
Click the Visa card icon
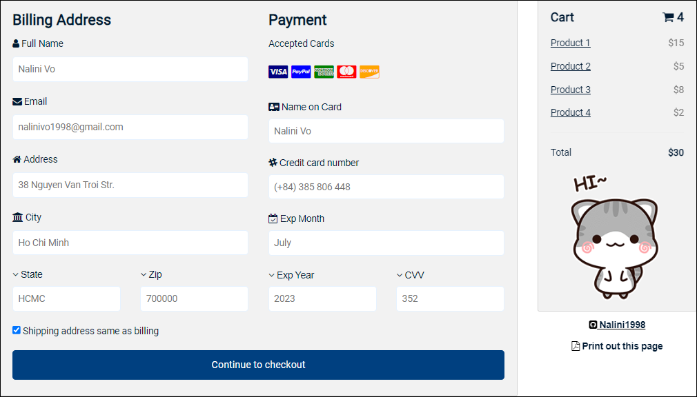(x=277, y=71)
